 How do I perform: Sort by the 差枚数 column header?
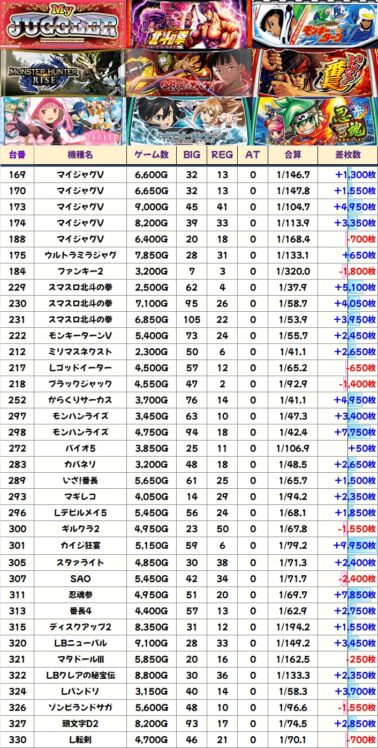click(348, 155)
